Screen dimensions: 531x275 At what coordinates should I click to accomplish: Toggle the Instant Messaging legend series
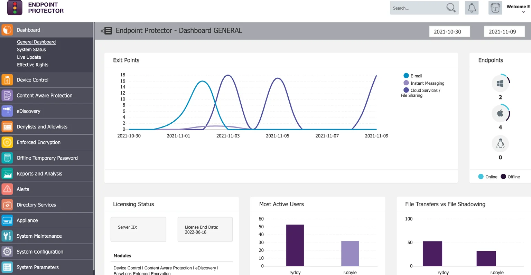coord(424,83)
